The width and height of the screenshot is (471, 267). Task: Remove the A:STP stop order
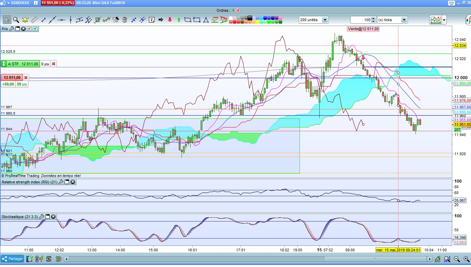pyautogui.click(x=53, y=64)
